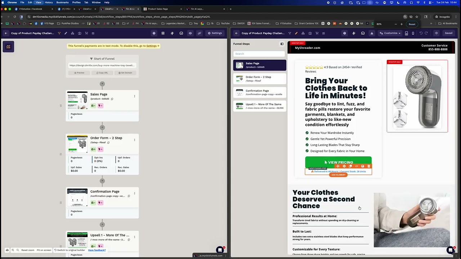This screenshot has width=461, height=259.
Task: Open Confirmation Page card thumbnail in workflow
Action: coord(77,197)
